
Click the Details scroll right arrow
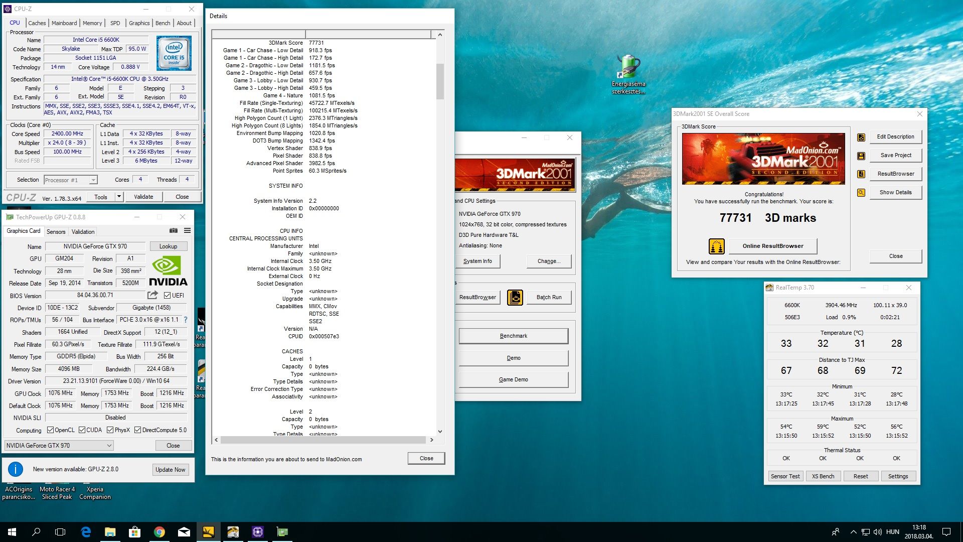click(x=431, y=440)
